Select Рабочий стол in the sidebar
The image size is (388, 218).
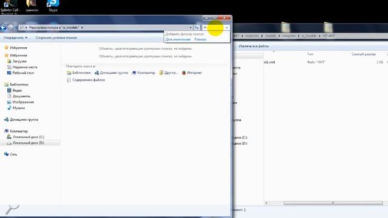coord(23,73)
